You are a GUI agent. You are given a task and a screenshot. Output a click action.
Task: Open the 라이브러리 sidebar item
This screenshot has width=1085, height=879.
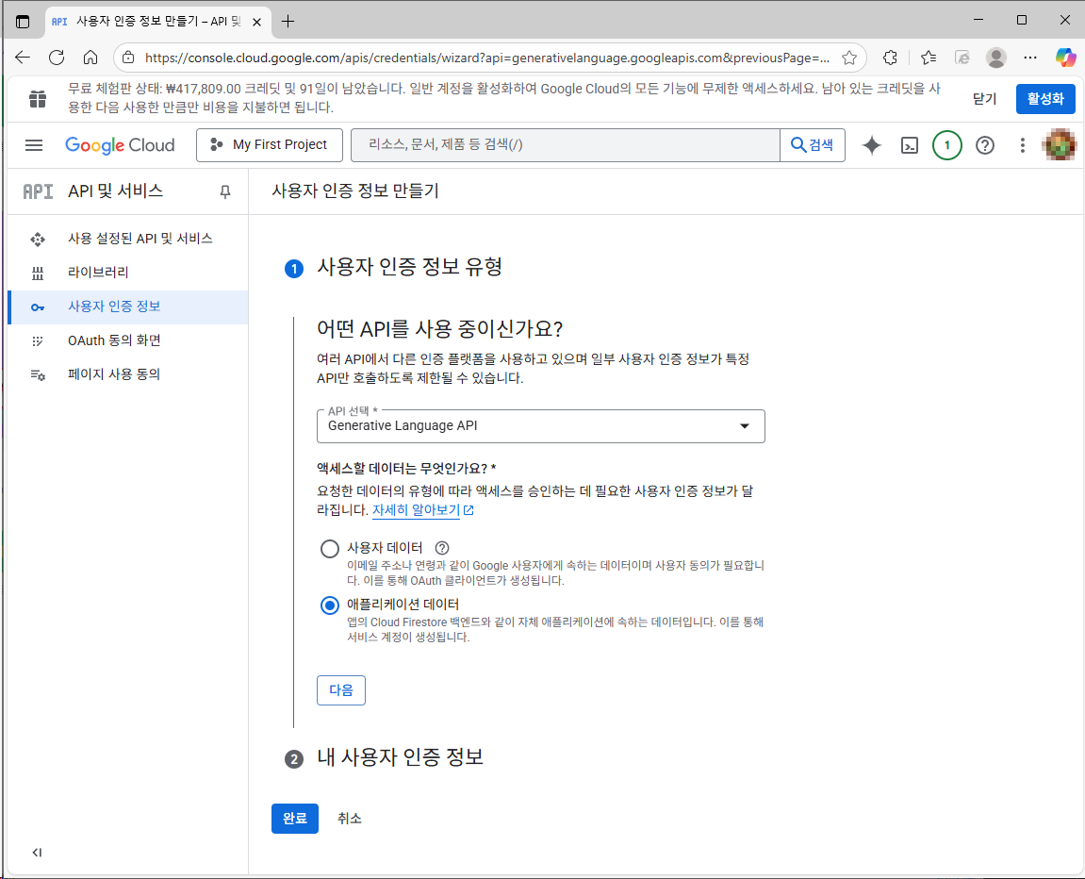[x=128, y=273]
